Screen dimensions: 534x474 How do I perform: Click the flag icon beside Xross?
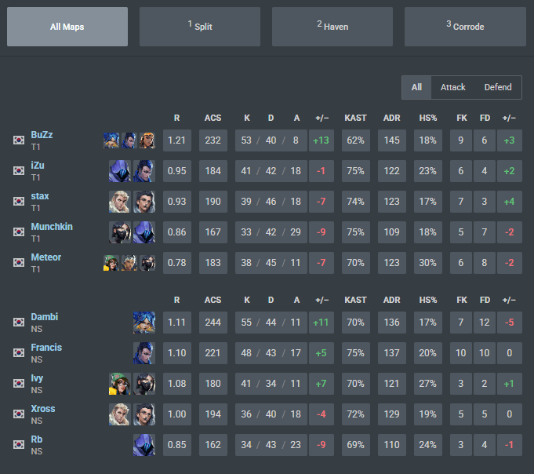click(19, 414)
